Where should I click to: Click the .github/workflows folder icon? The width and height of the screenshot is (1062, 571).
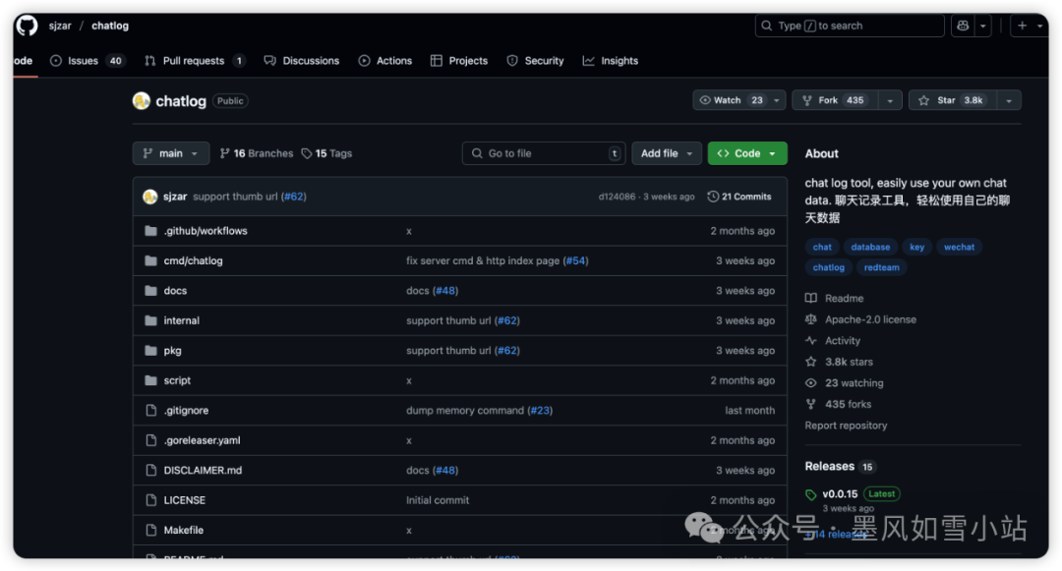pos(151,231)
